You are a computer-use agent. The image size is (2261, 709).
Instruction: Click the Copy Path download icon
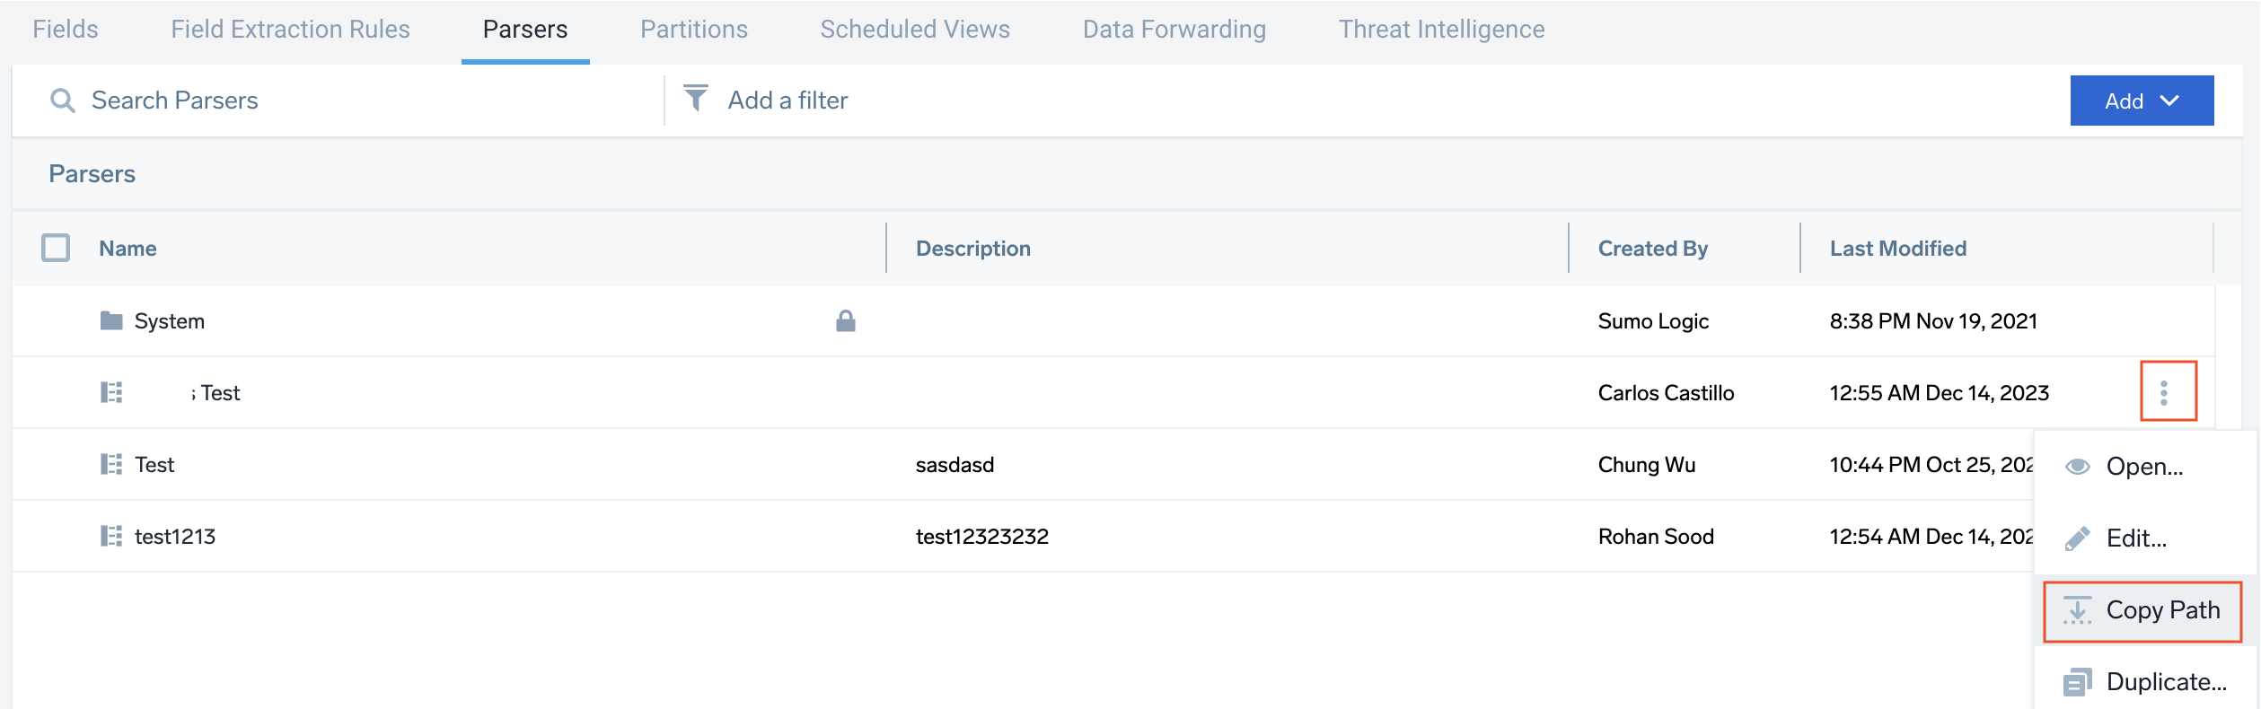[2079, 609]
